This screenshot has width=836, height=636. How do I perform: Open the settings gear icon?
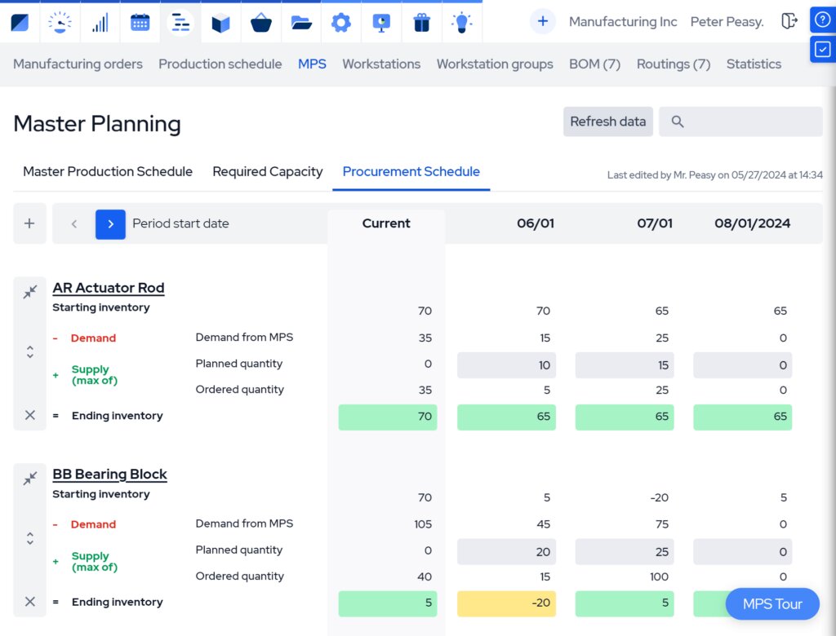[340, 23]
